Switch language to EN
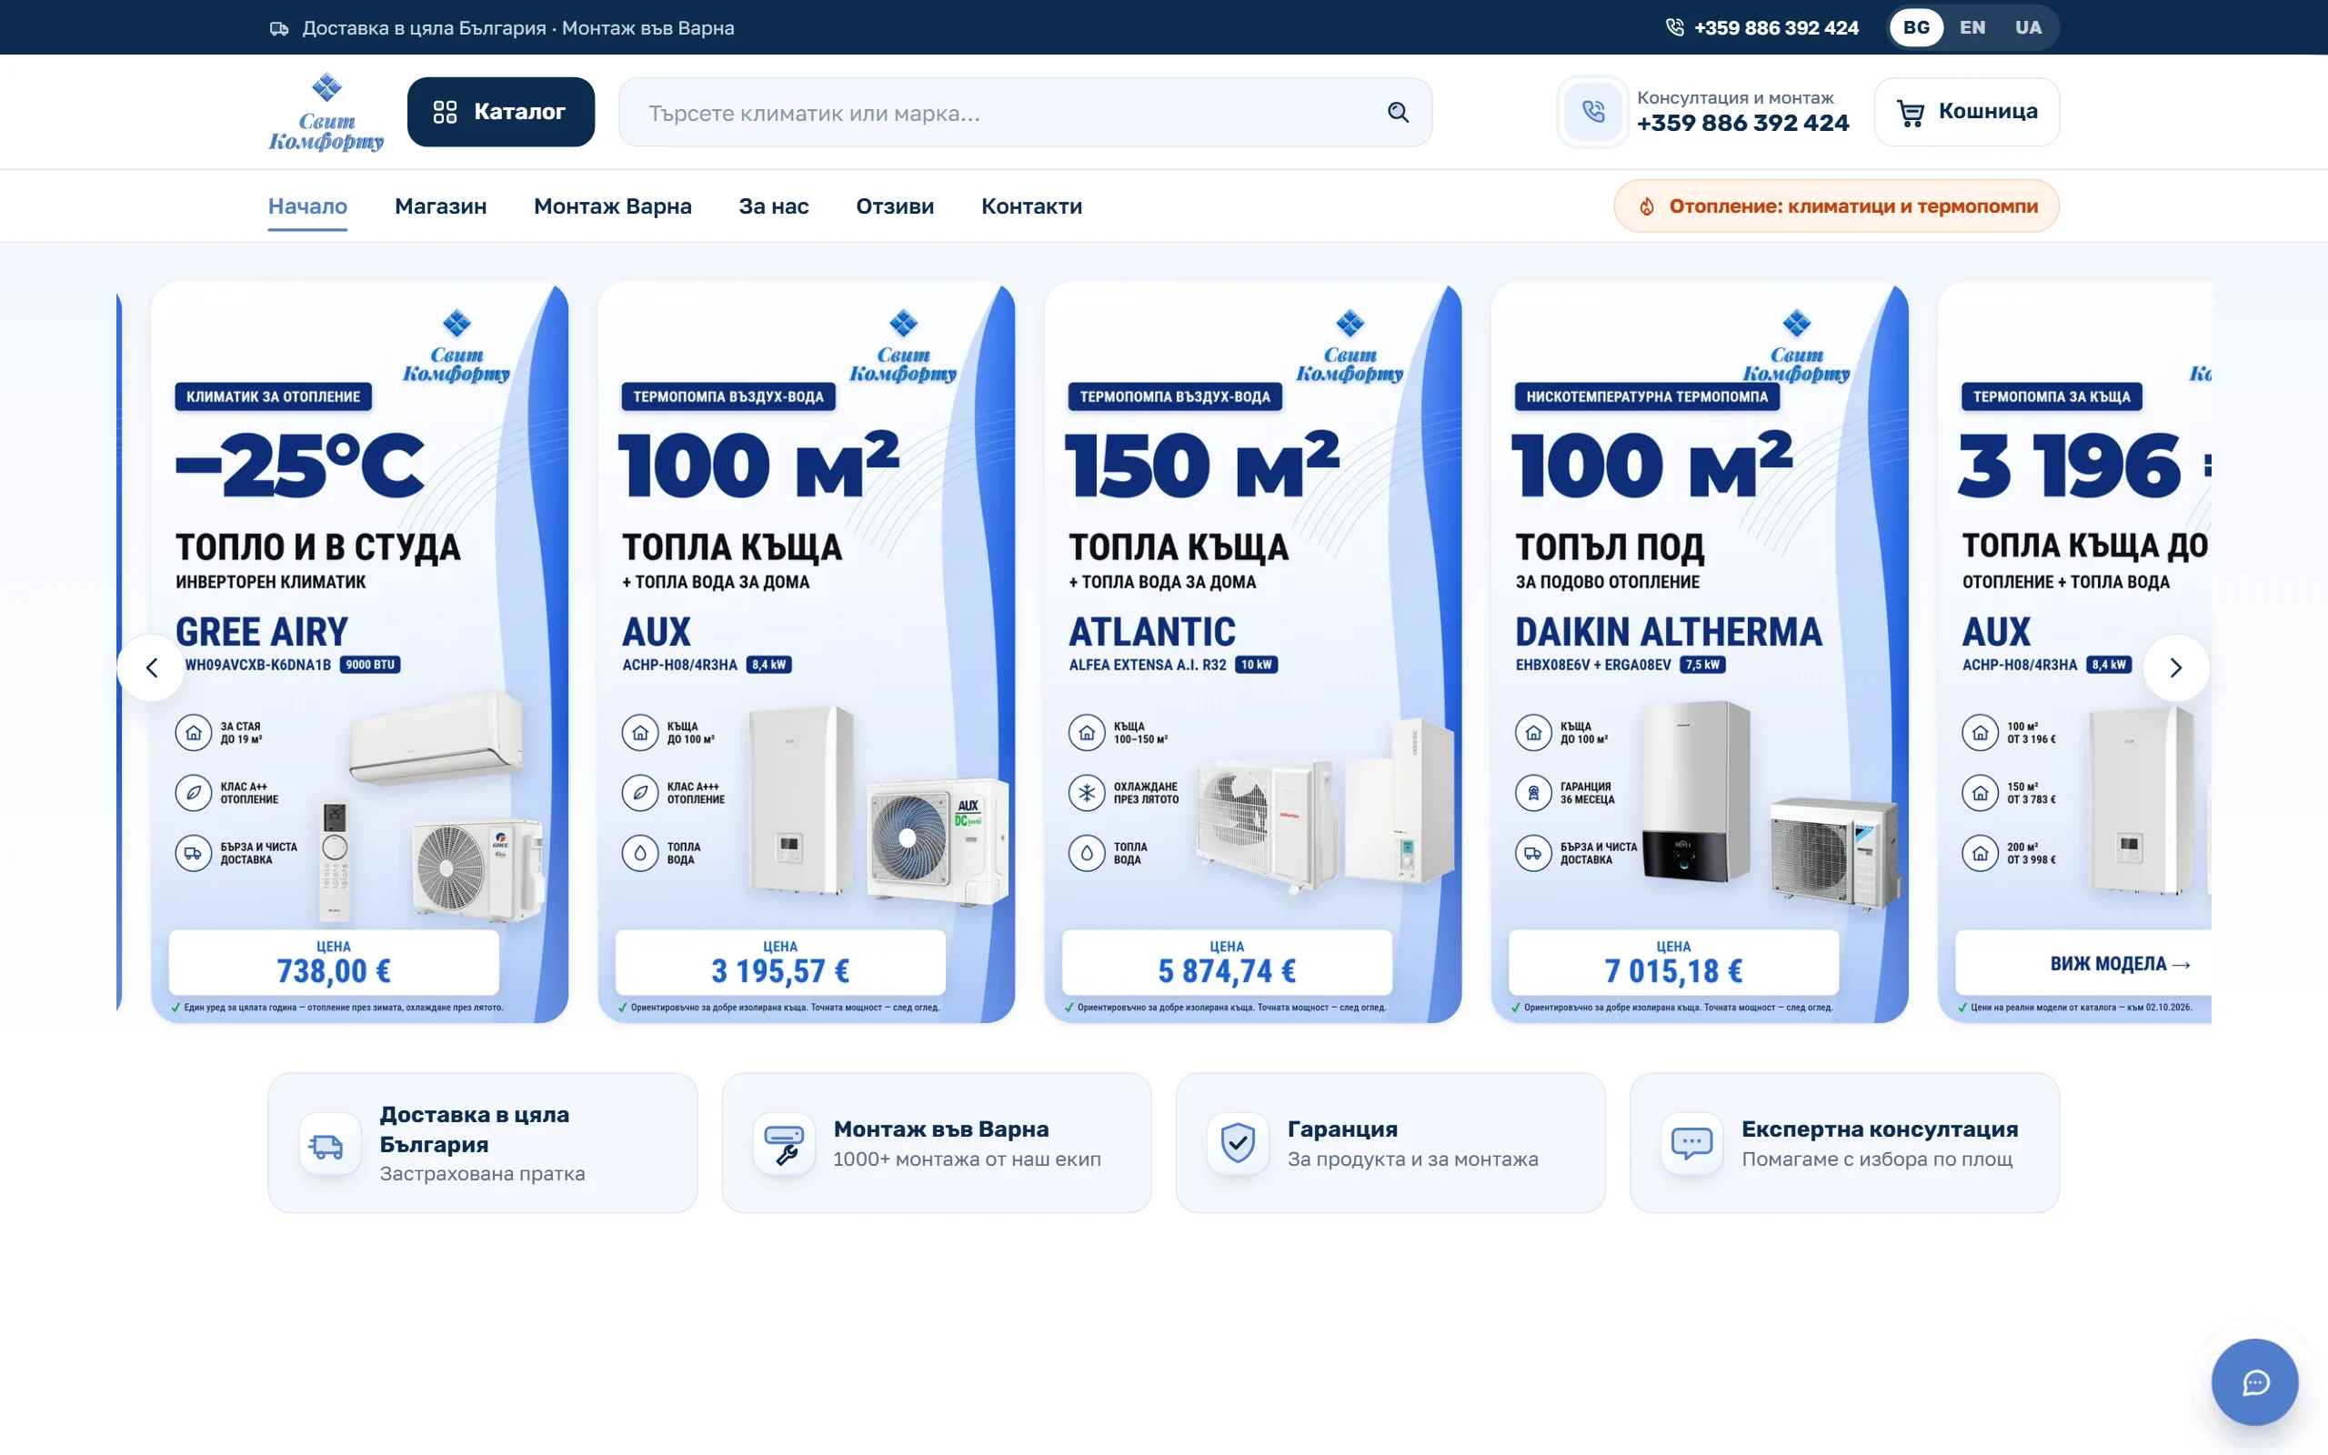This screenshot has height=1455, width=2328. tap(1972, 27)
